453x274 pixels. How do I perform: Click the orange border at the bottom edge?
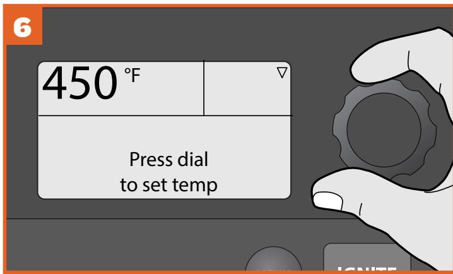click(226, 272)
